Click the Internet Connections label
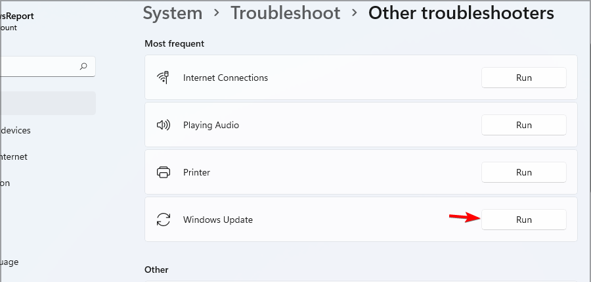The height and width of the screenshot is (282, 591). [225, 78]
